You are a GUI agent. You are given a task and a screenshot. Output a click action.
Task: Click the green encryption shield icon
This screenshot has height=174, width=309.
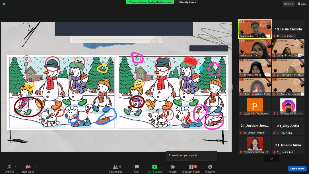(4, 4)
